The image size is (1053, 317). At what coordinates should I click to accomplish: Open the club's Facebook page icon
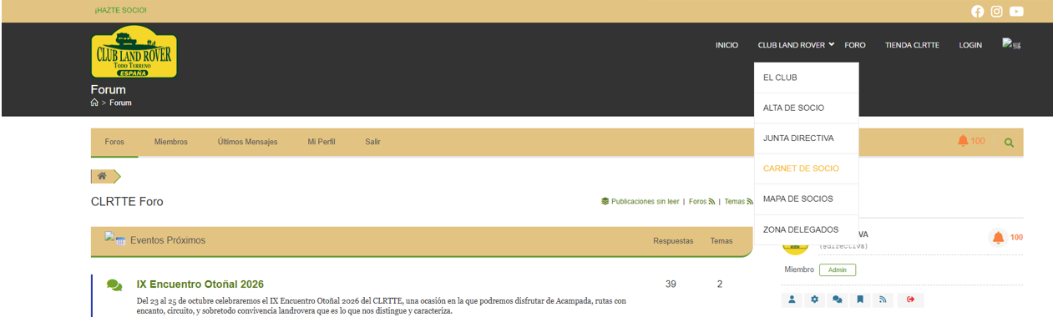pyautogui.click(x=977, y=12)
